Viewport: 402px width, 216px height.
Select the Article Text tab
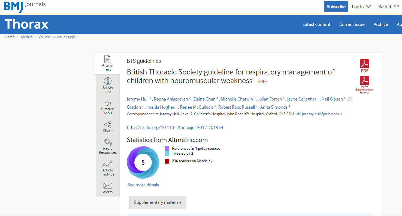(x=107, y=63)
